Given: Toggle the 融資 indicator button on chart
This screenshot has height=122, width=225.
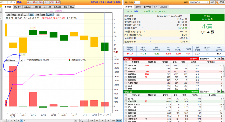Looking at the screenshot, I should (x=32, y=15).
